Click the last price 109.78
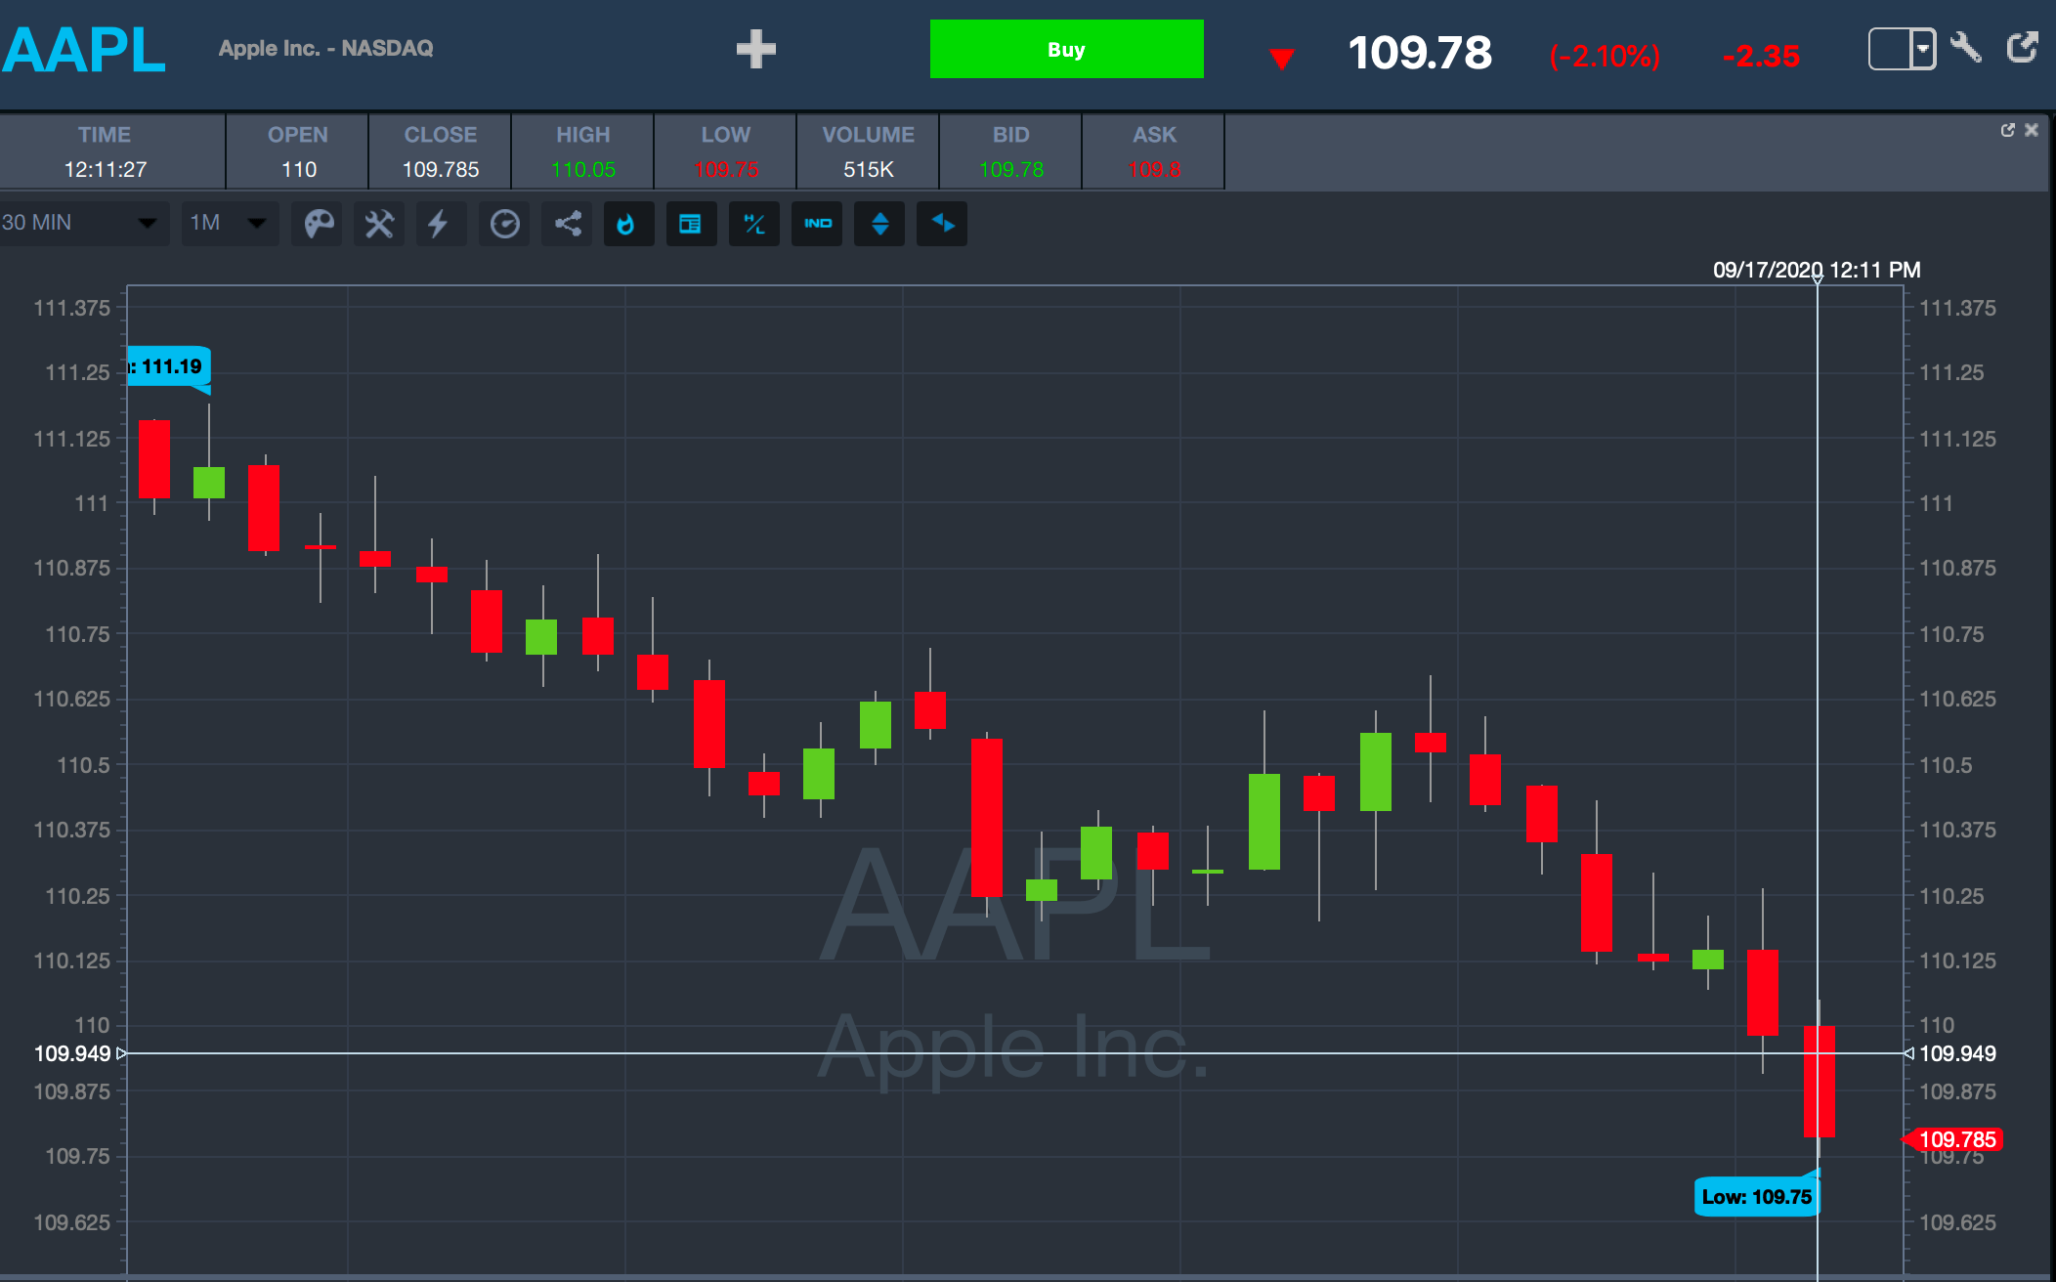 pyautogui.click(x=1420, y=53)
